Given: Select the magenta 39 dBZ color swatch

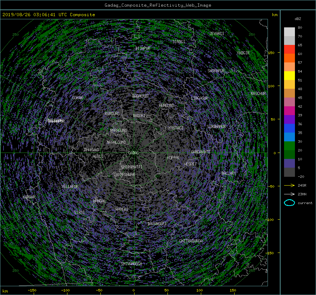Looking at the screenshot, I should [289, 111].
